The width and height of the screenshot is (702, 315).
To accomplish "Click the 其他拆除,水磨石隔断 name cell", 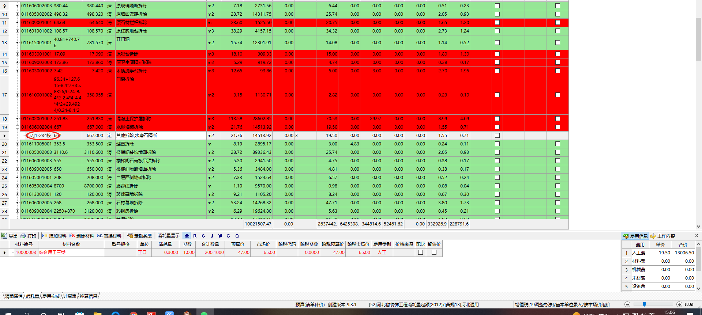I will tap(161, 136).
